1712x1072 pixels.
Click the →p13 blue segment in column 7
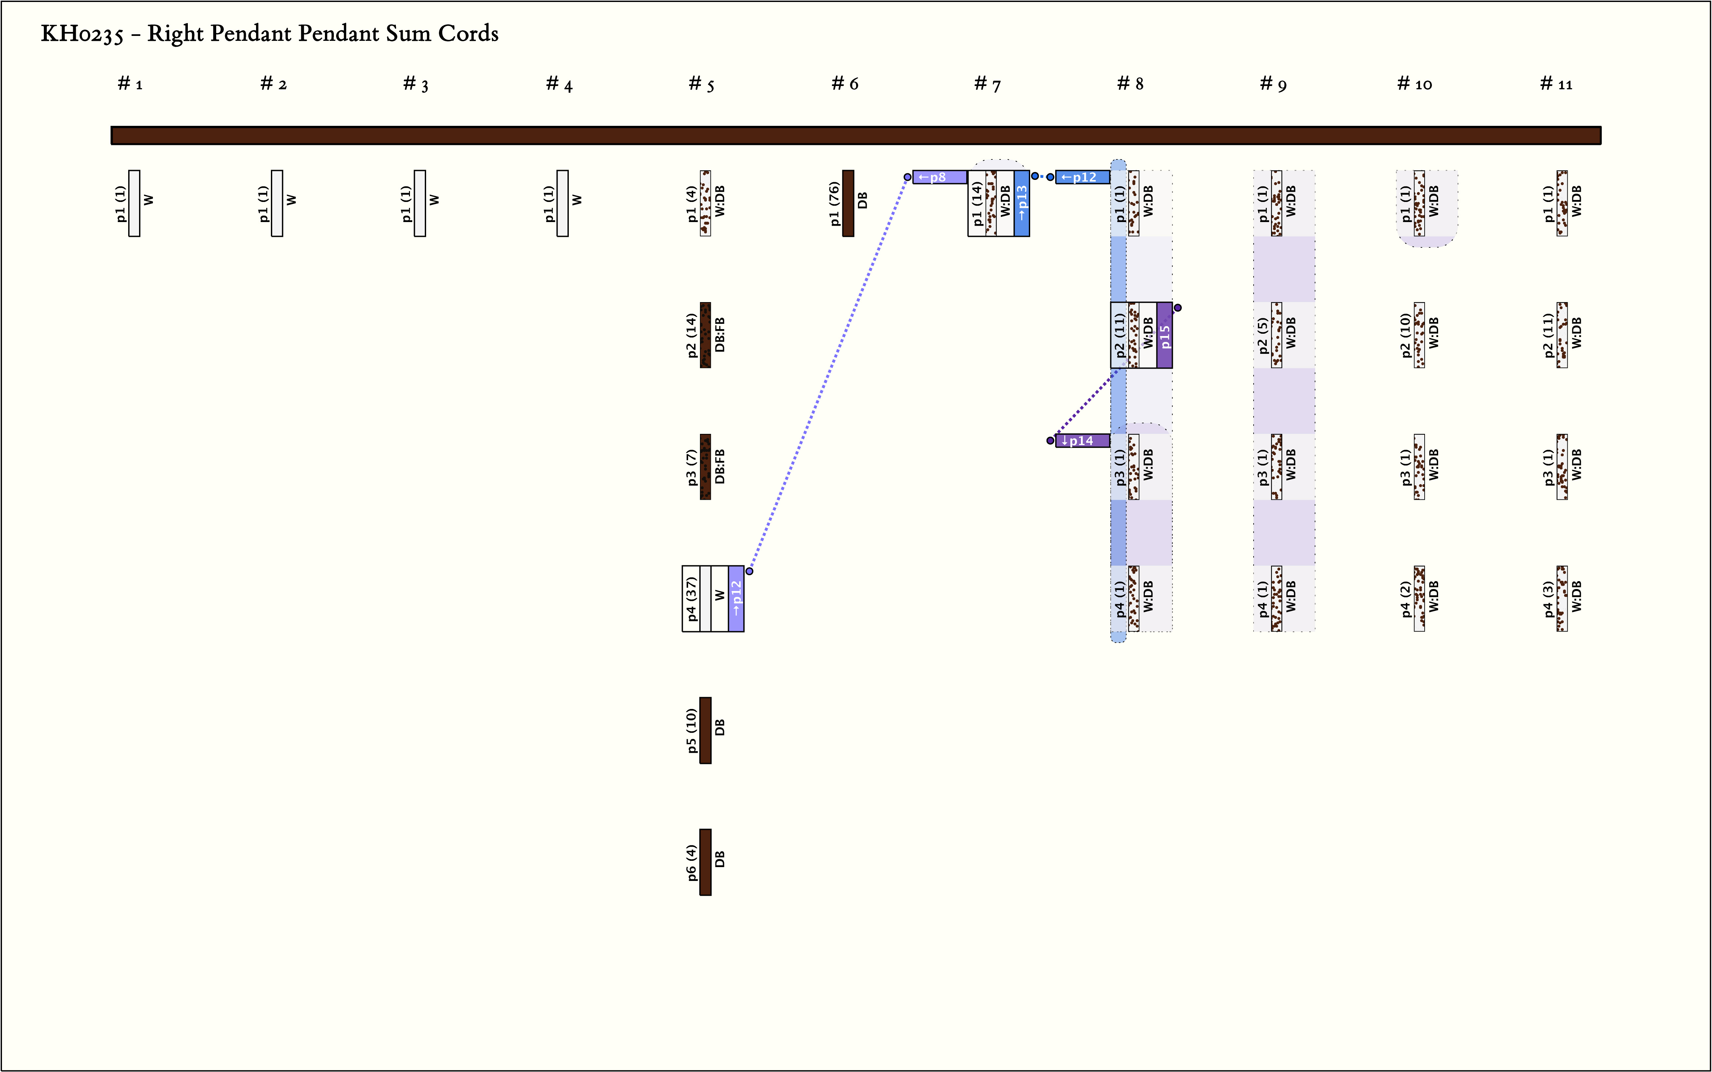[1021, 203]
